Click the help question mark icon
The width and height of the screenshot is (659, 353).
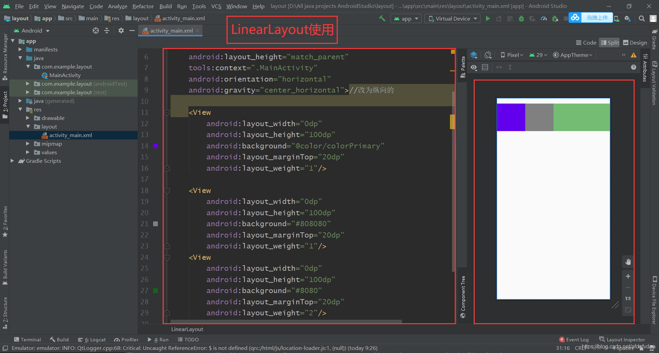point(634,67)
